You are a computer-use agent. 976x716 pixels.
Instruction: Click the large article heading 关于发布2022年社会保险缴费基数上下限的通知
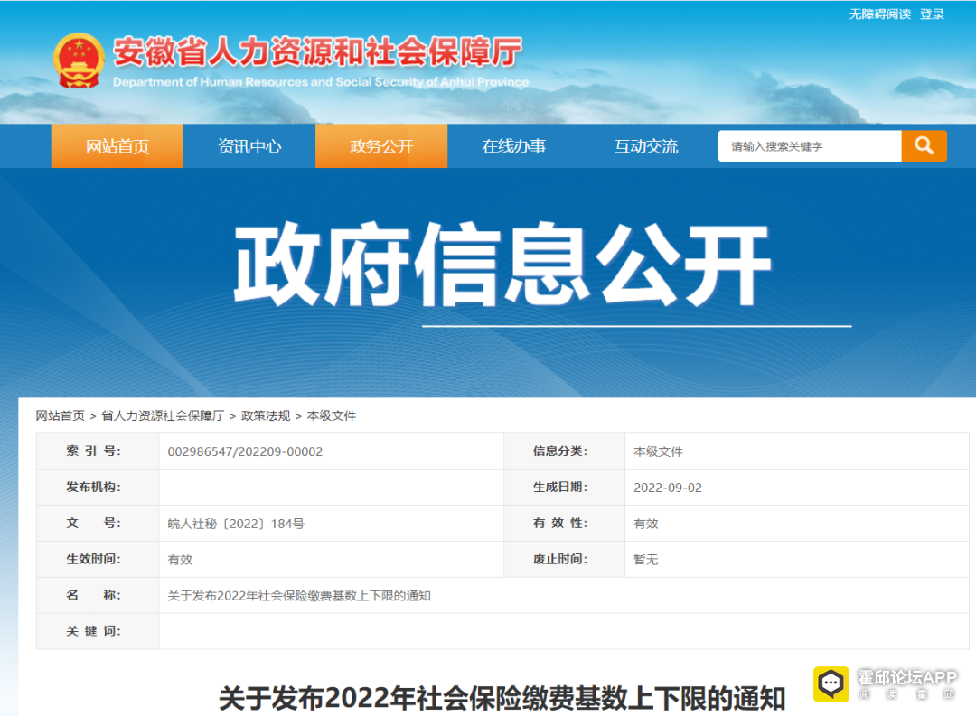pos(502,698)
